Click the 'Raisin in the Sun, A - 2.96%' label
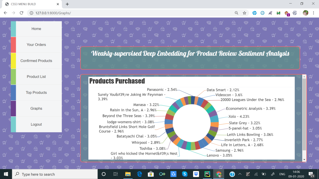This screenshot has width=319, height=179. [x=133, y=110]
